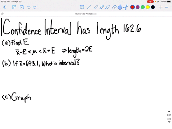Tap the Numerade Whiteboard title
This screenshot has height=129, width=172.
[86, 14]
